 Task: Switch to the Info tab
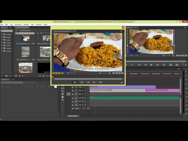click(x=13, y=79)
